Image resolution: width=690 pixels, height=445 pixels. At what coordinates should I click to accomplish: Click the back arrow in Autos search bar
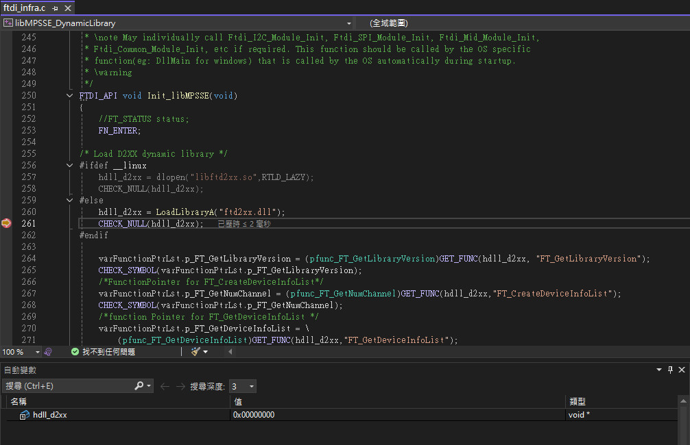(165, 386)
